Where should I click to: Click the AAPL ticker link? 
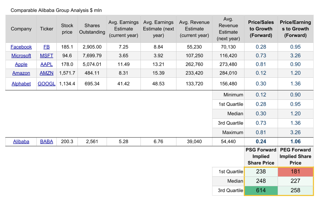coord(47,64)
